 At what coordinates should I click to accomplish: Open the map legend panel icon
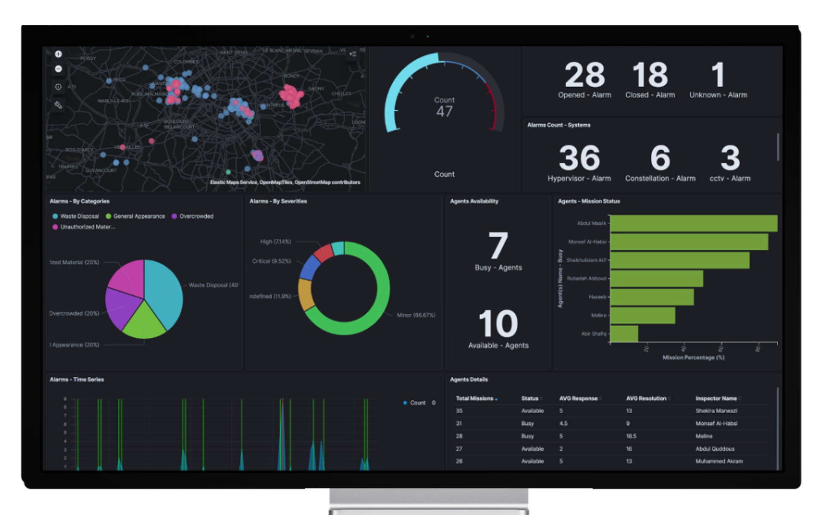click(x=352, y=54)
